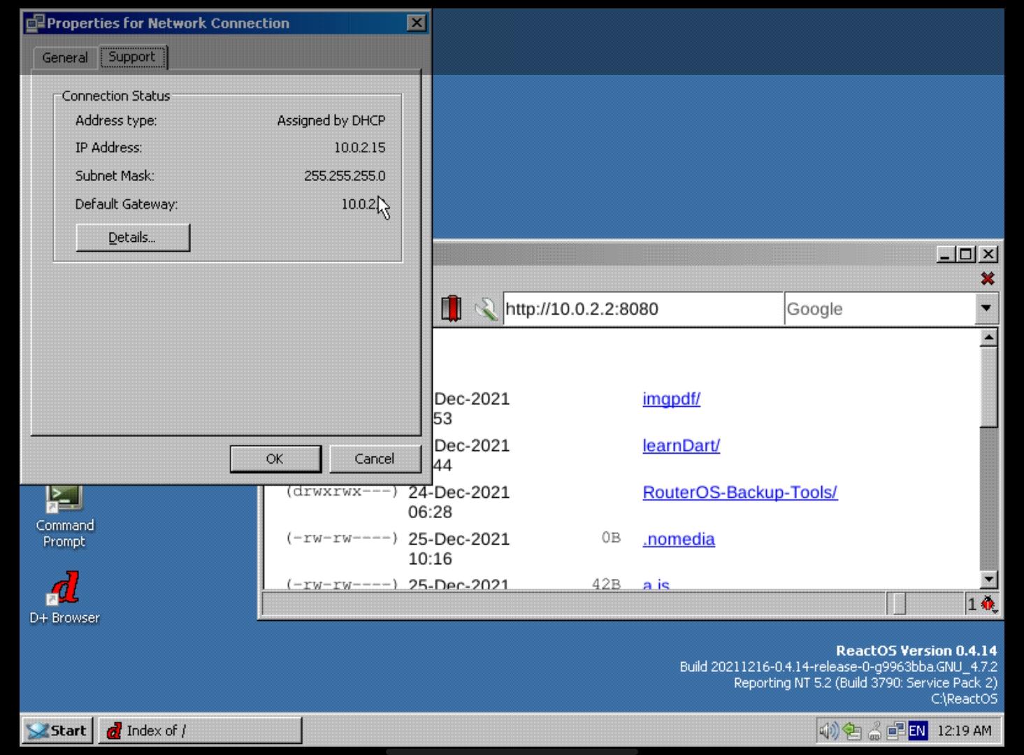
Task: Open the volume speaker tray icon
Action: tap(828, 731)
